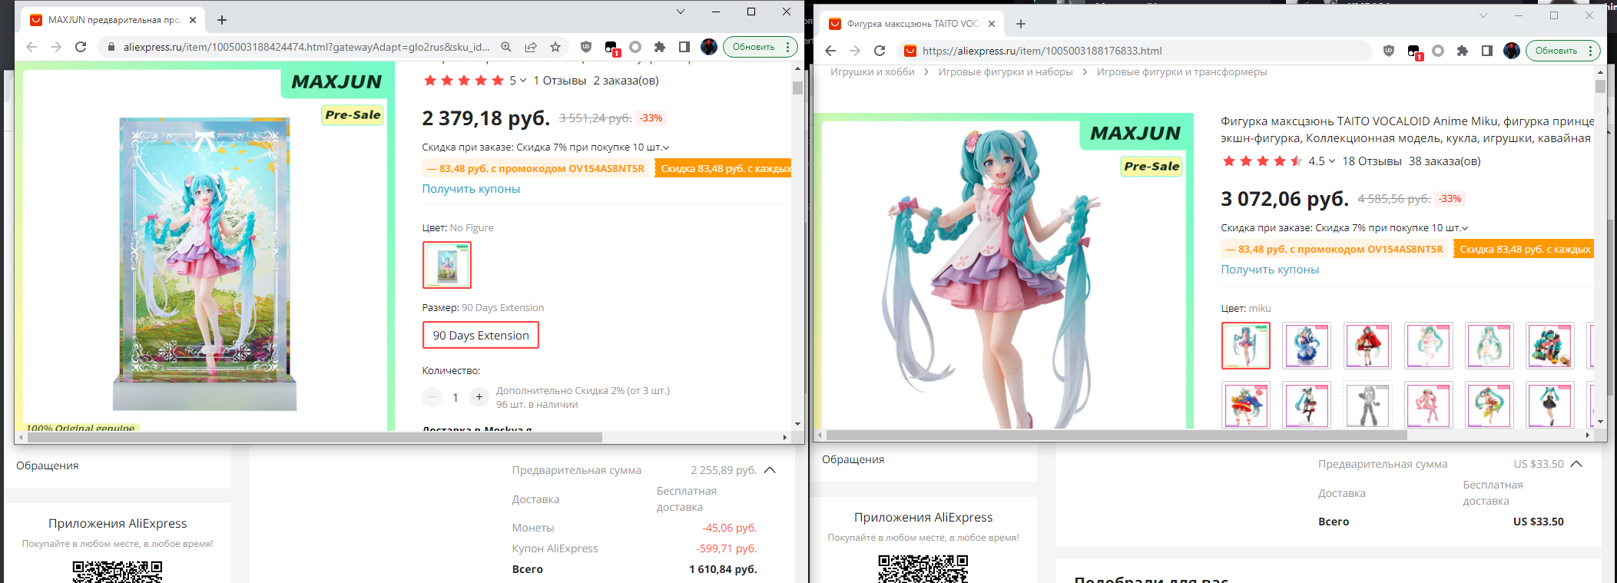This screenshot has height=583, width=1617.
Task: Select the Фигурка максцзюнь TAITO tab
Action: 912,24
